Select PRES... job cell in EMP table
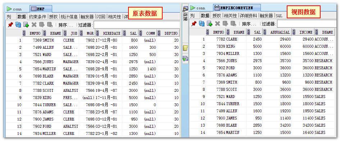 [71, 98]
